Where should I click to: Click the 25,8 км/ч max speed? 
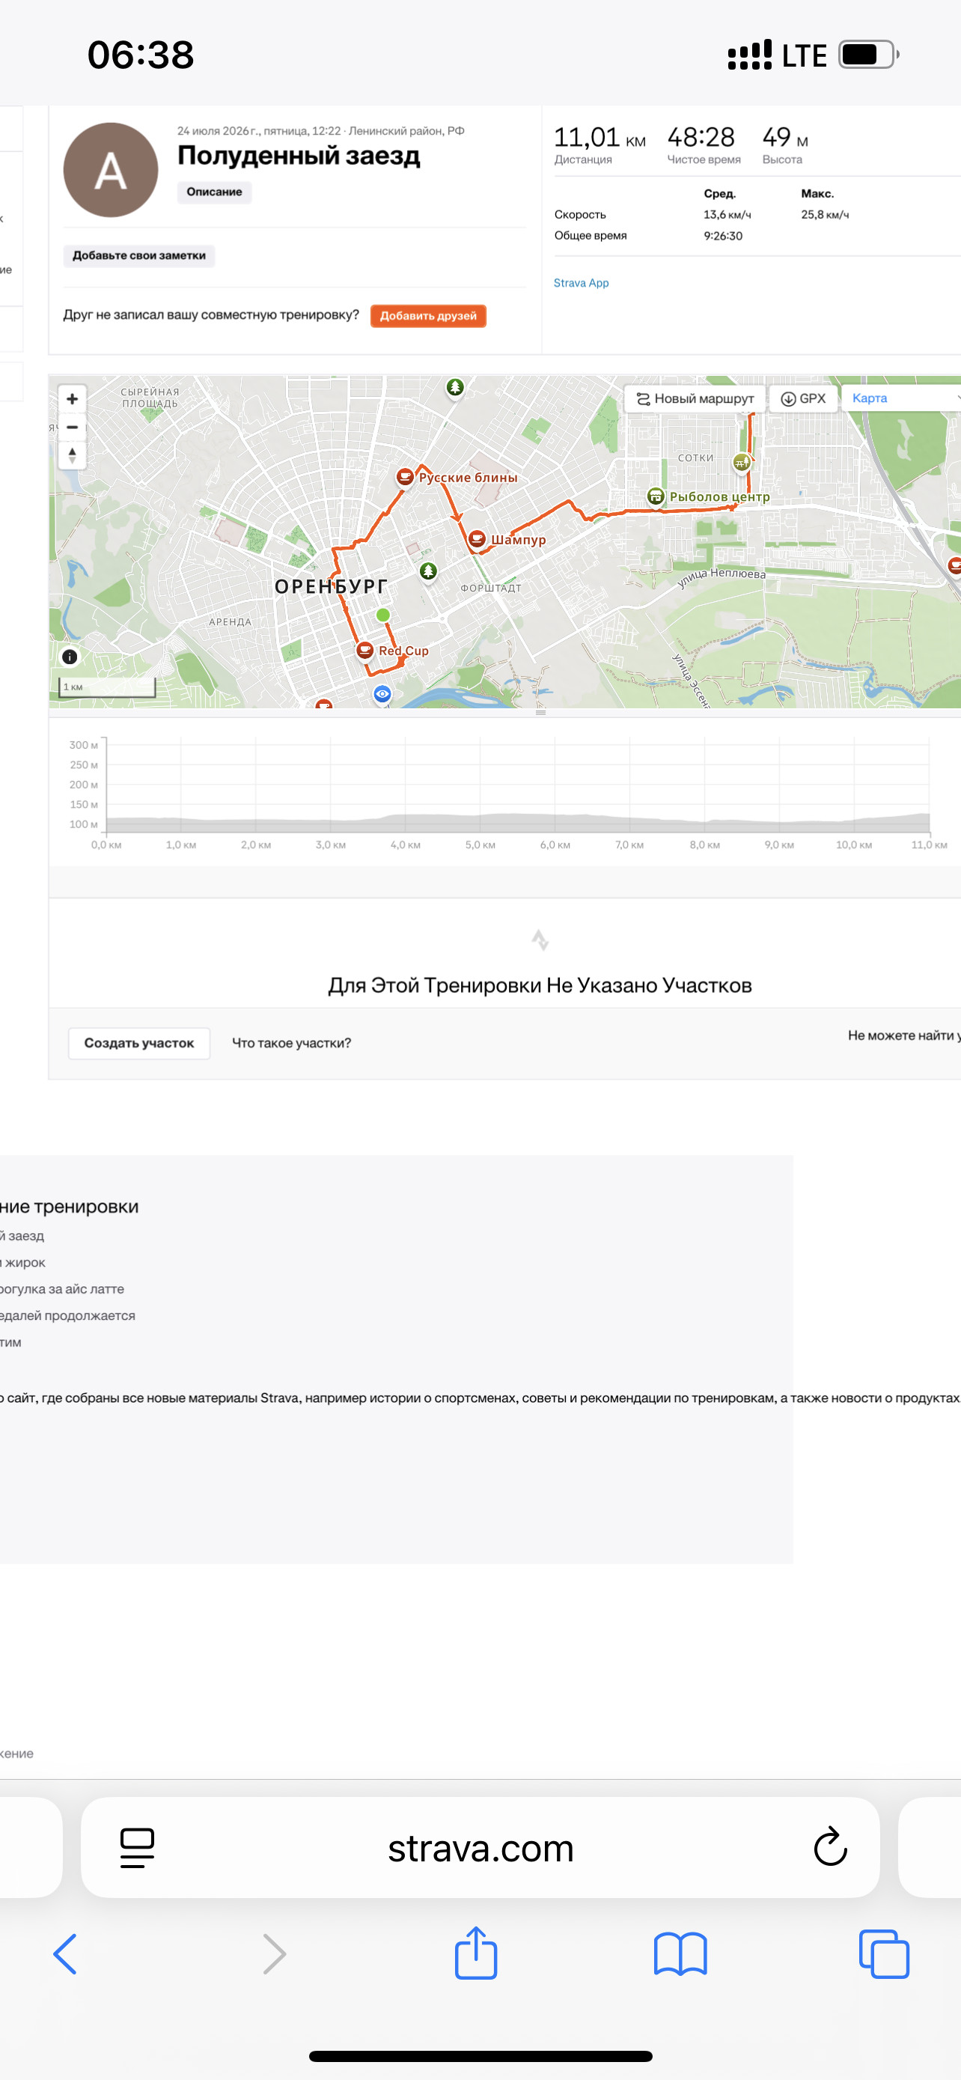825,215
